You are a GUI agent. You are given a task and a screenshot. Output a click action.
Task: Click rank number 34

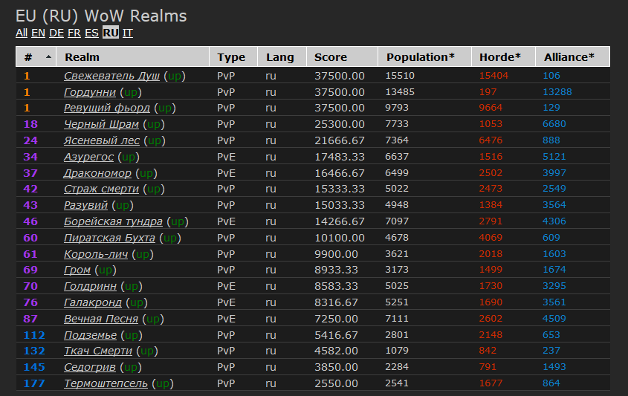(x=30, y=157)
